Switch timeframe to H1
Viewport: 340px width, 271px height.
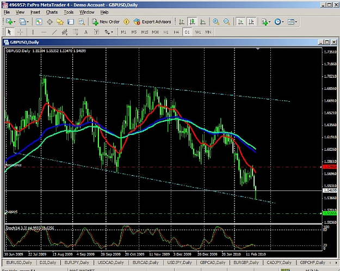click(166, 32)
